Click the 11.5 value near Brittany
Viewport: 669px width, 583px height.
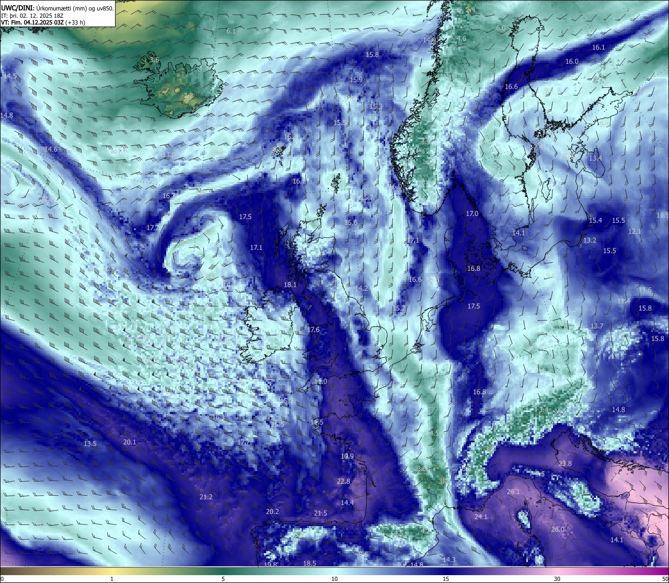click(317, 422)
